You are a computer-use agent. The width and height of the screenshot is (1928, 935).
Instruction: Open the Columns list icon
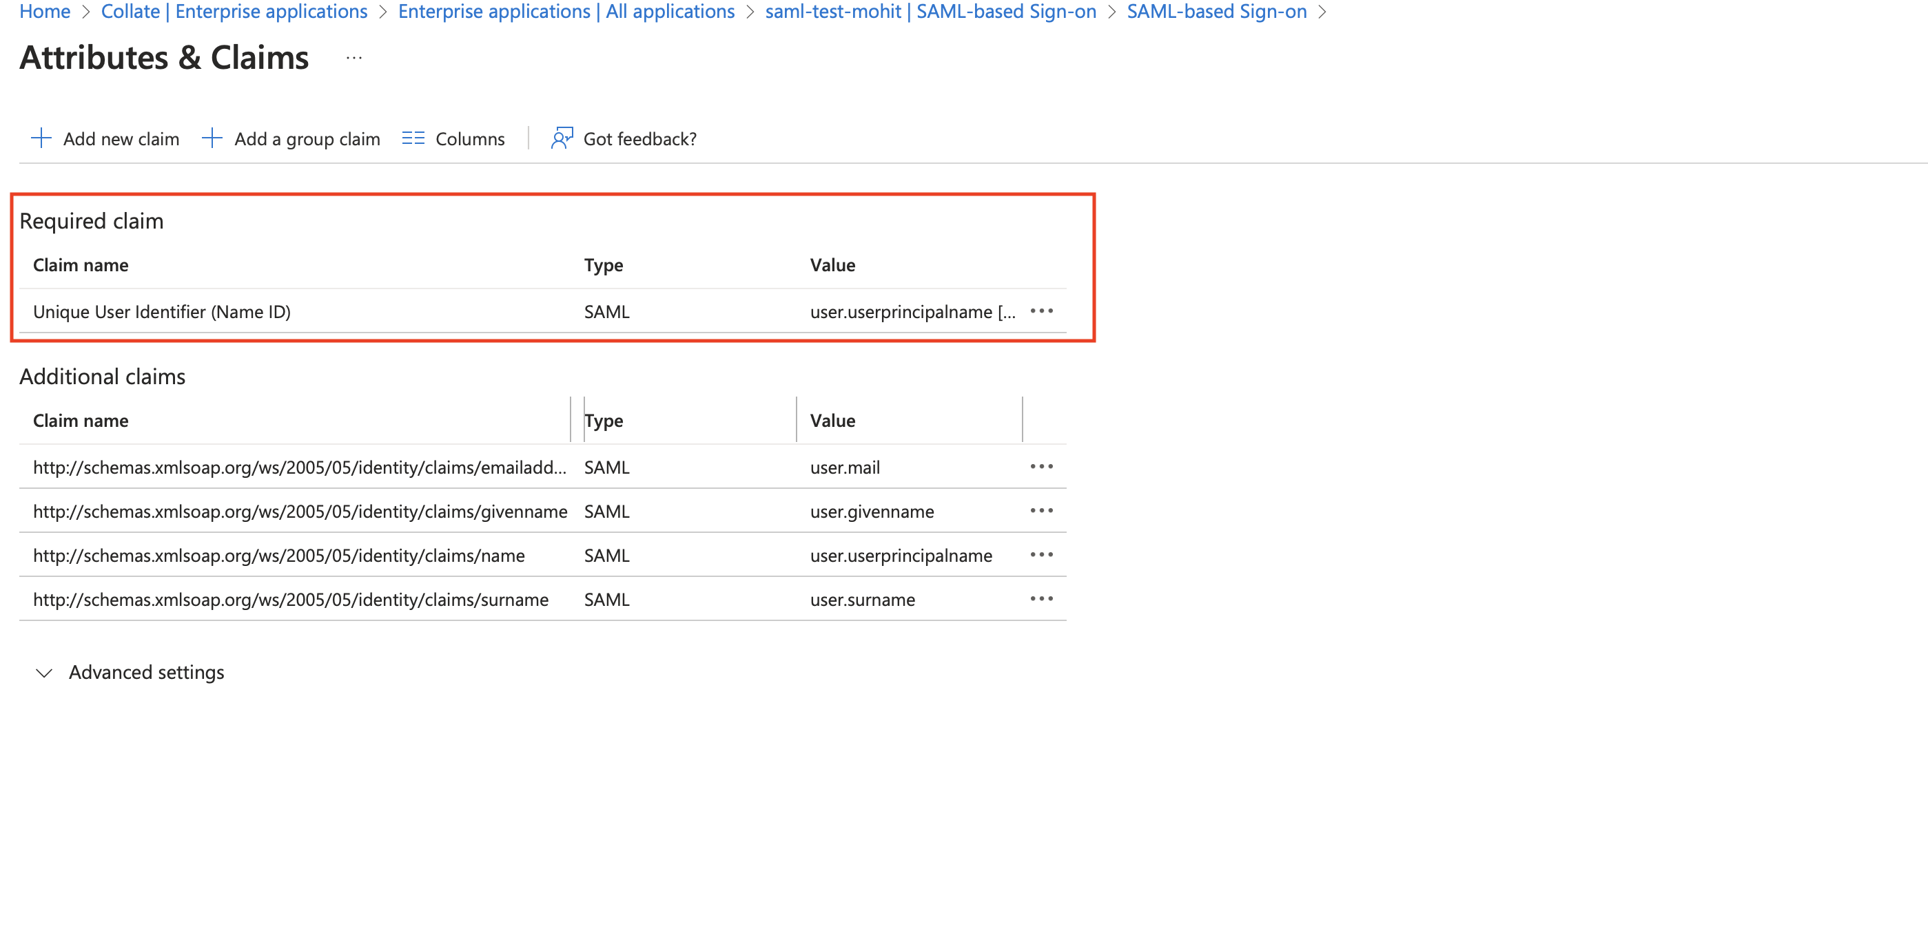(412, 138)
